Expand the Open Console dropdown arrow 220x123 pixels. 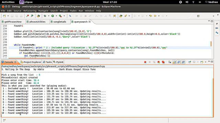(206, 62)
